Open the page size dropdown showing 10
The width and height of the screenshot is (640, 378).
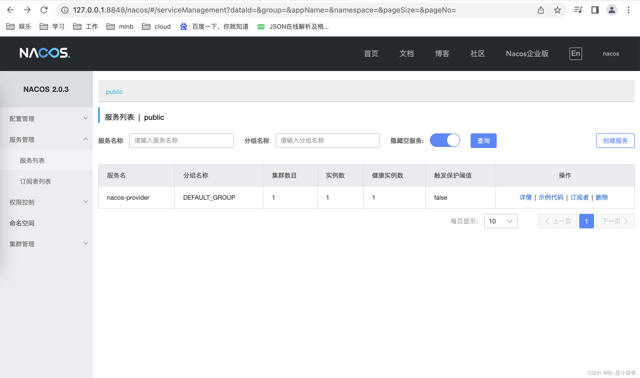[x=501, y=221]
